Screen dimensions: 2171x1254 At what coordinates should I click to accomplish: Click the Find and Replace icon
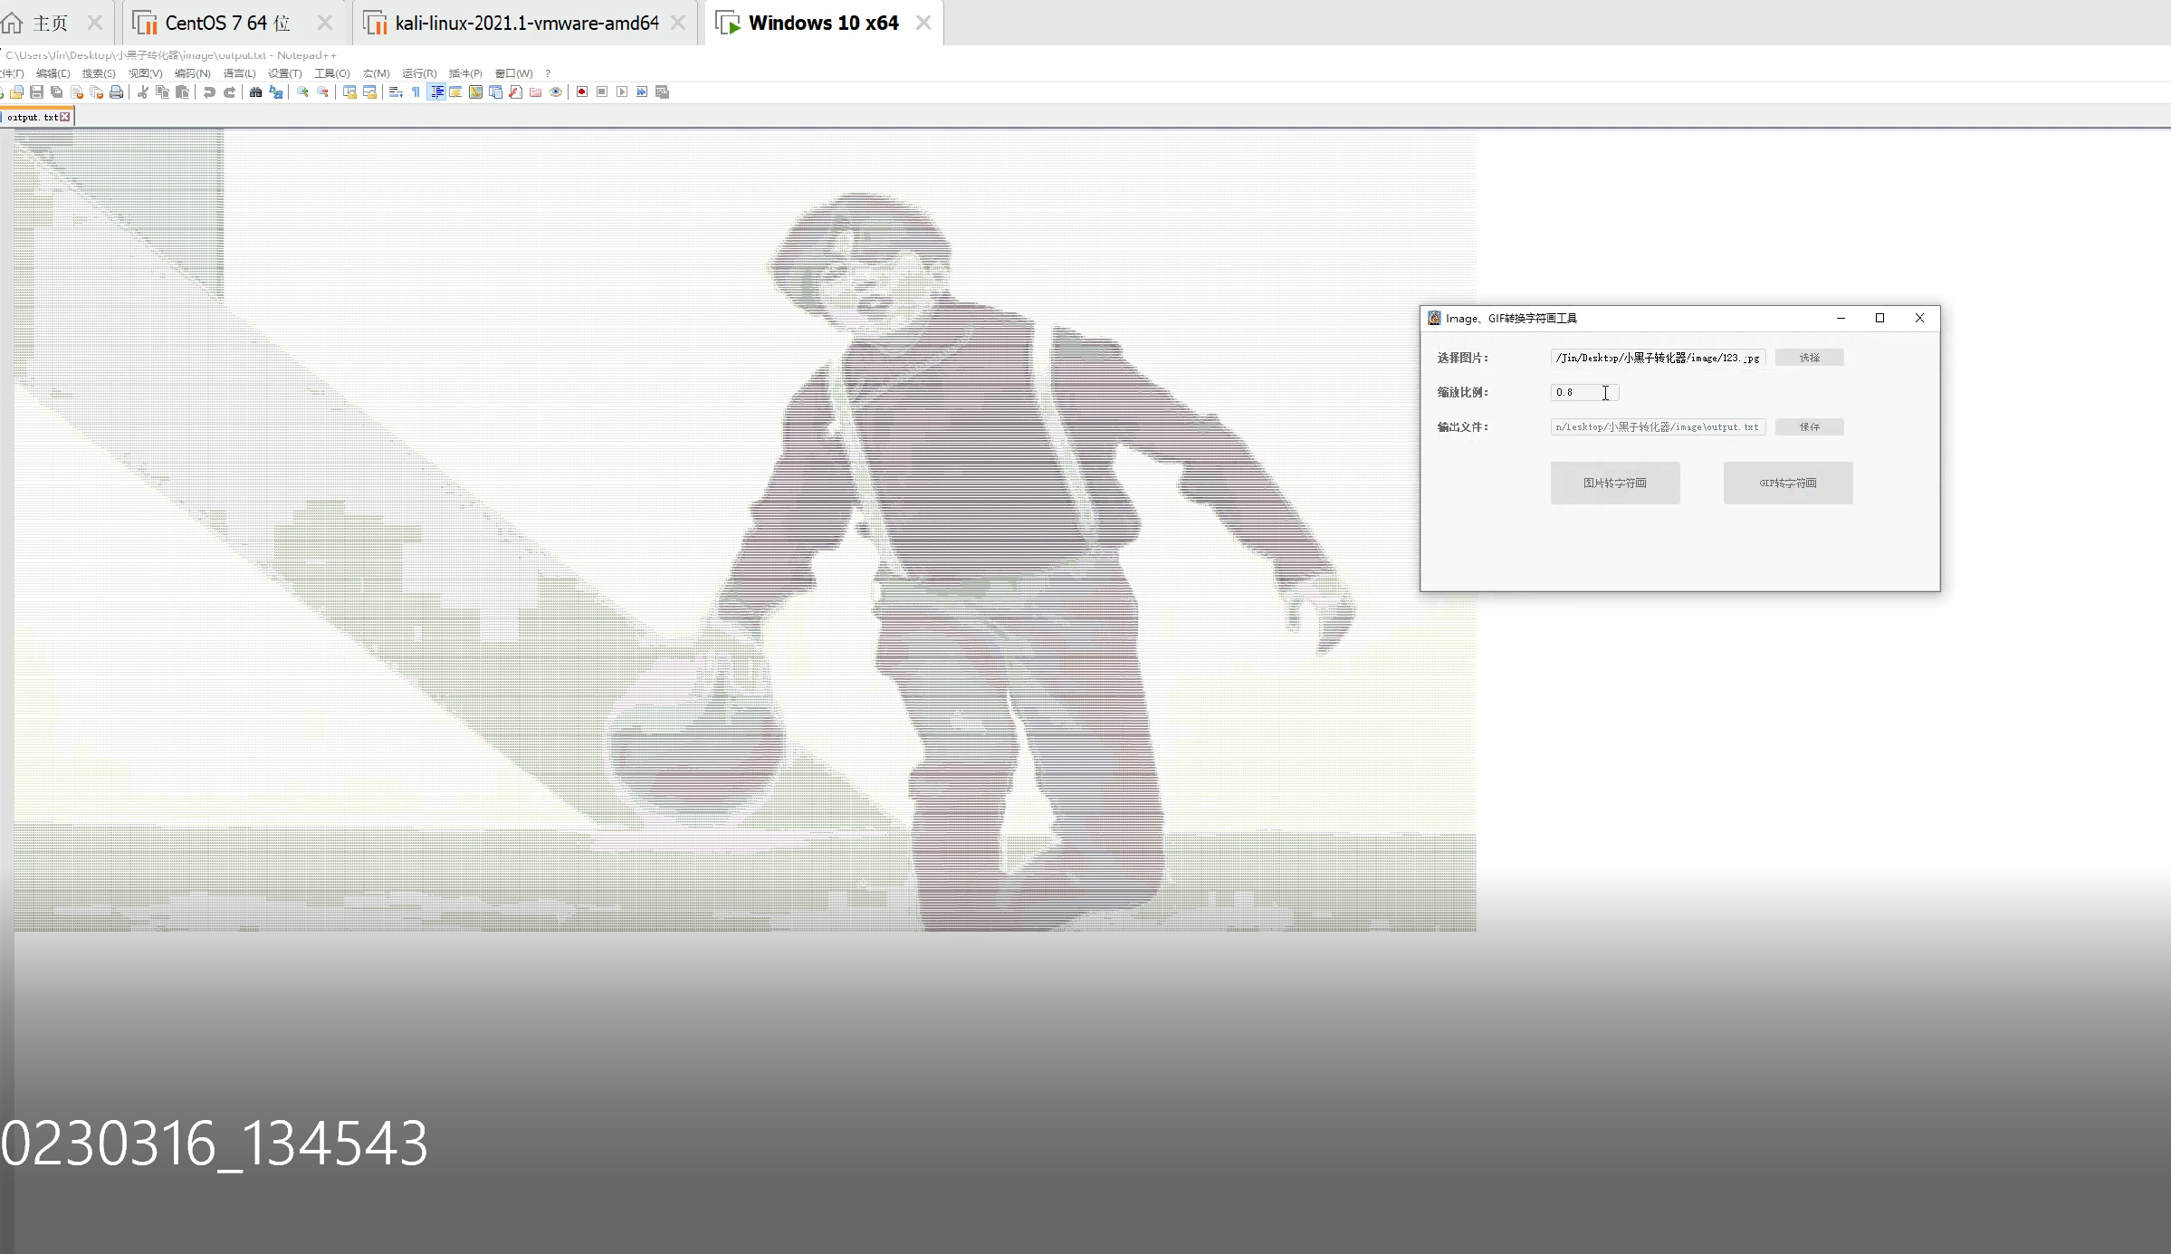click(x=276, y=92)
